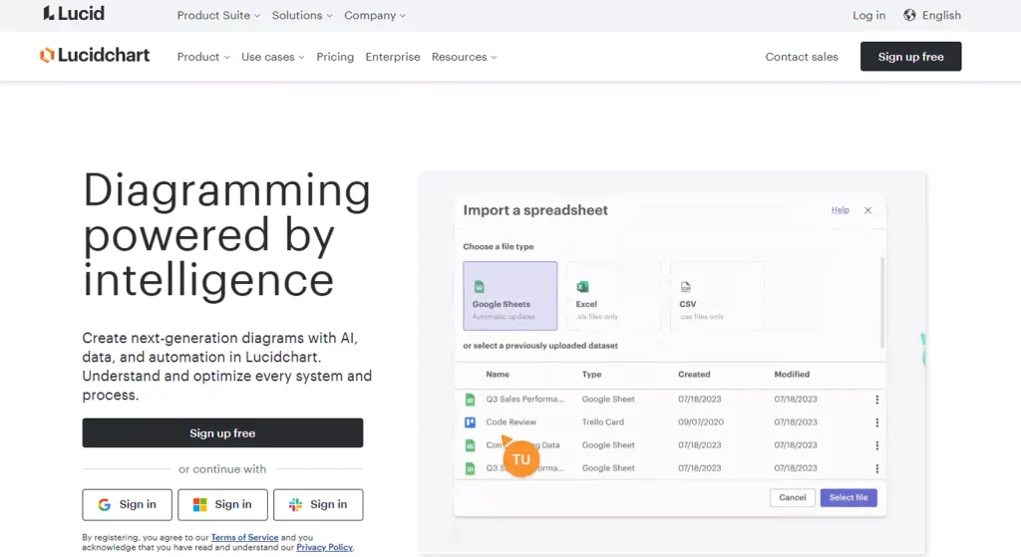Image resolution: width=1021 pixels, height=557 pixels.
Task: Click Log in
Action: click(x=868, y=15)
